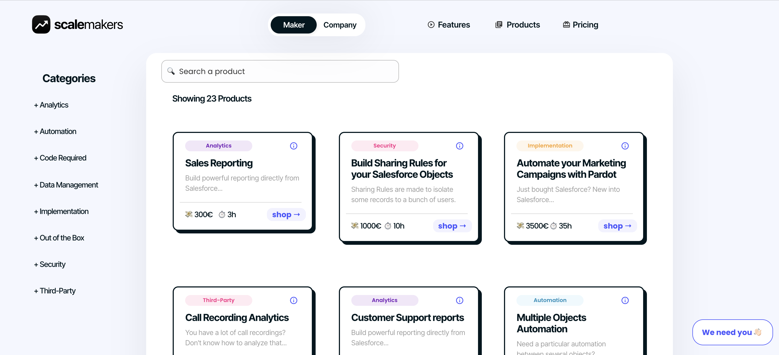Screen dimensions: 779x355
Task: Switch toggle to Company mode
Action: click(x=340, y=25)
